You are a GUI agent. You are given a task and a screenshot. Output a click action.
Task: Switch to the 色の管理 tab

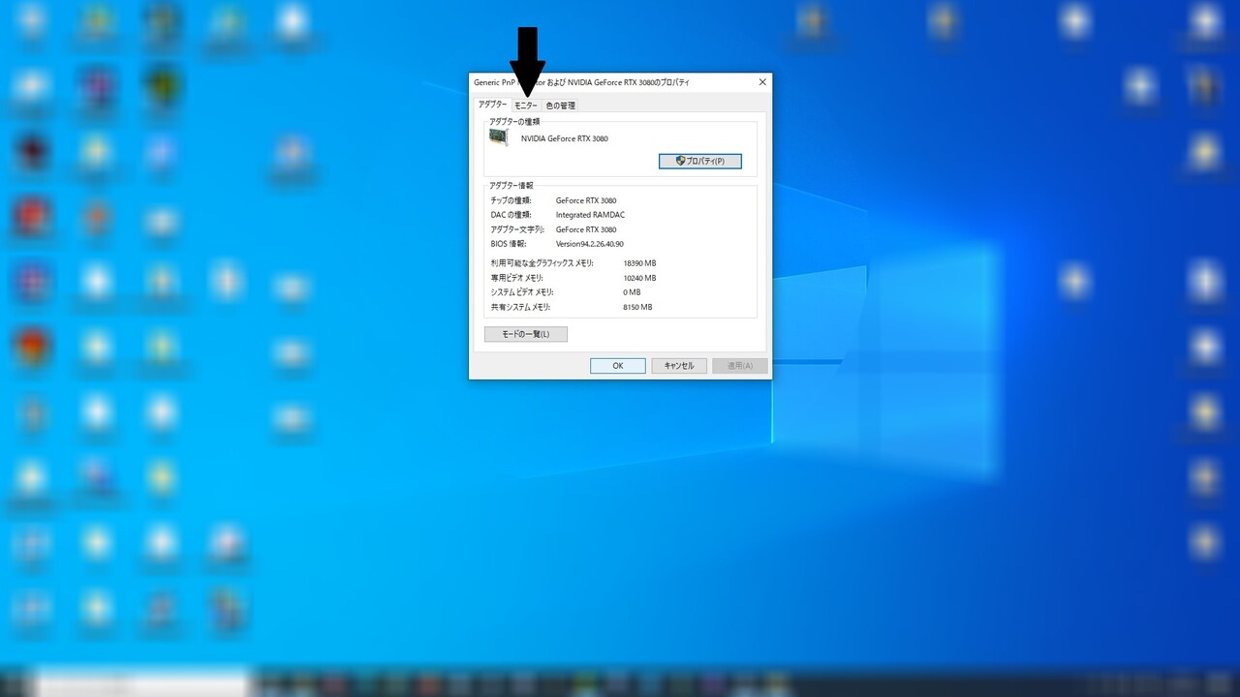click(560, 106)
